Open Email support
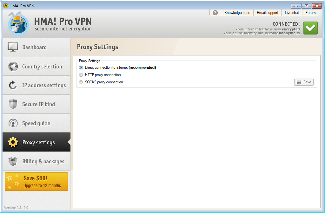 click(267, 13)
